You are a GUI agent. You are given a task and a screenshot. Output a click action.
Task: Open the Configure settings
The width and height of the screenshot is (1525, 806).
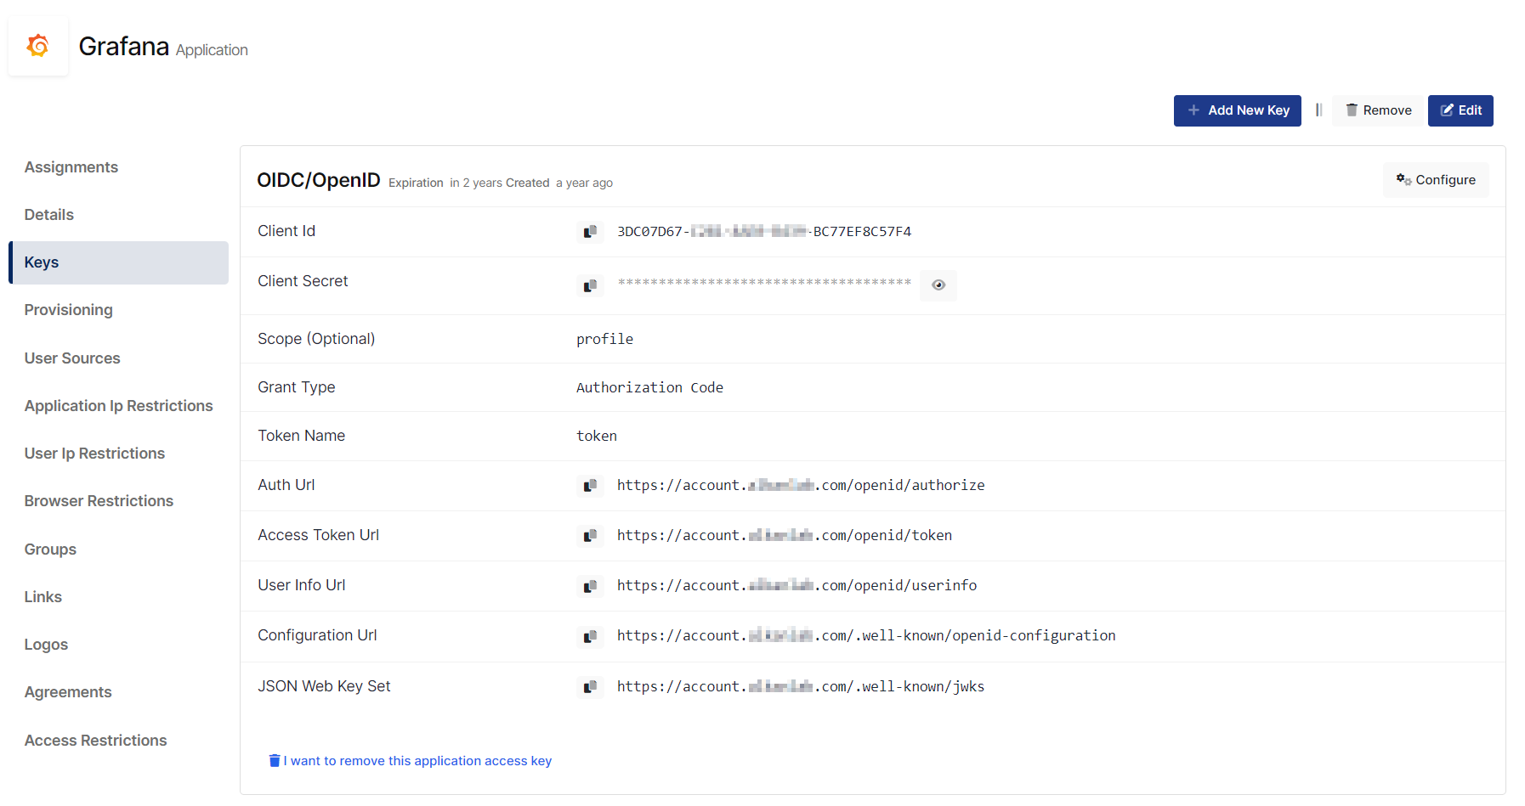pyautogui.click(x=1436, y=180)
